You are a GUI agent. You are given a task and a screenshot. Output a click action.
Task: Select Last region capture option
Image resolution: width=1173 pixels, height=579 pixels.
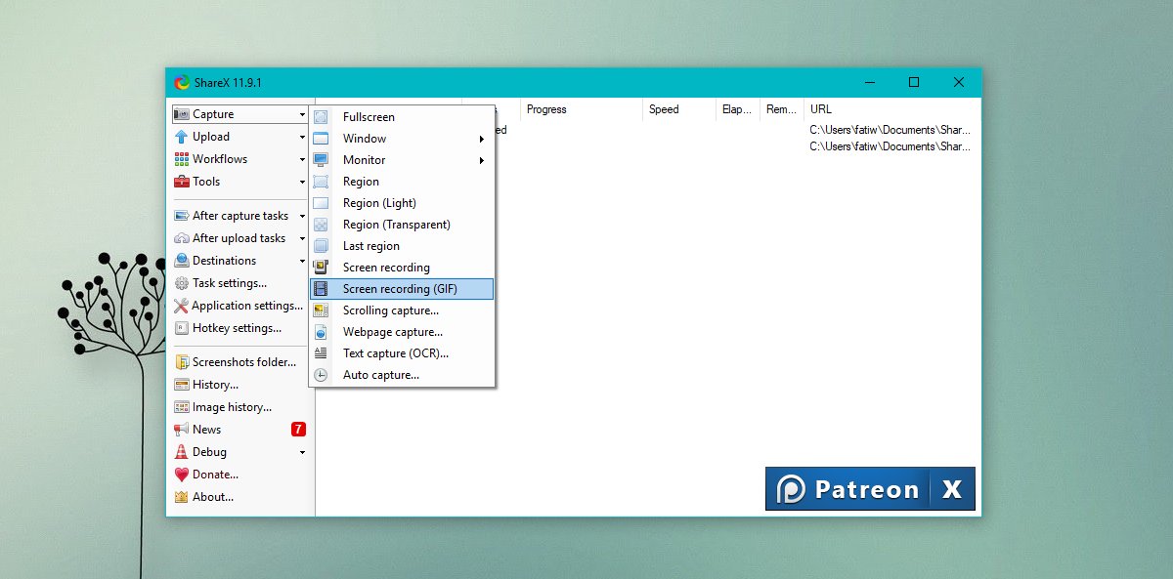coord(370,246)
